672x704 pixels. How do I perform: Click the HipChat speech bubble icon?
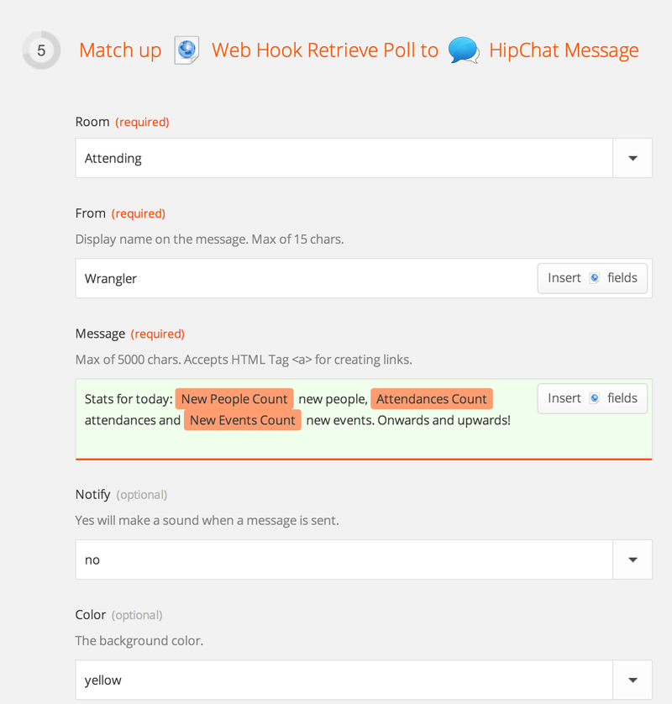pos(464,50)
